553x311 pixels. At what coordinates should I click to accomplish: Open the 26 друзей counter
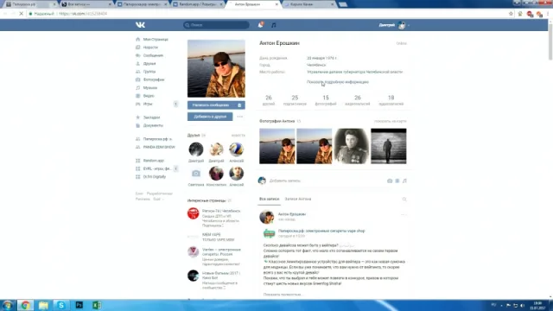(269, 100)
